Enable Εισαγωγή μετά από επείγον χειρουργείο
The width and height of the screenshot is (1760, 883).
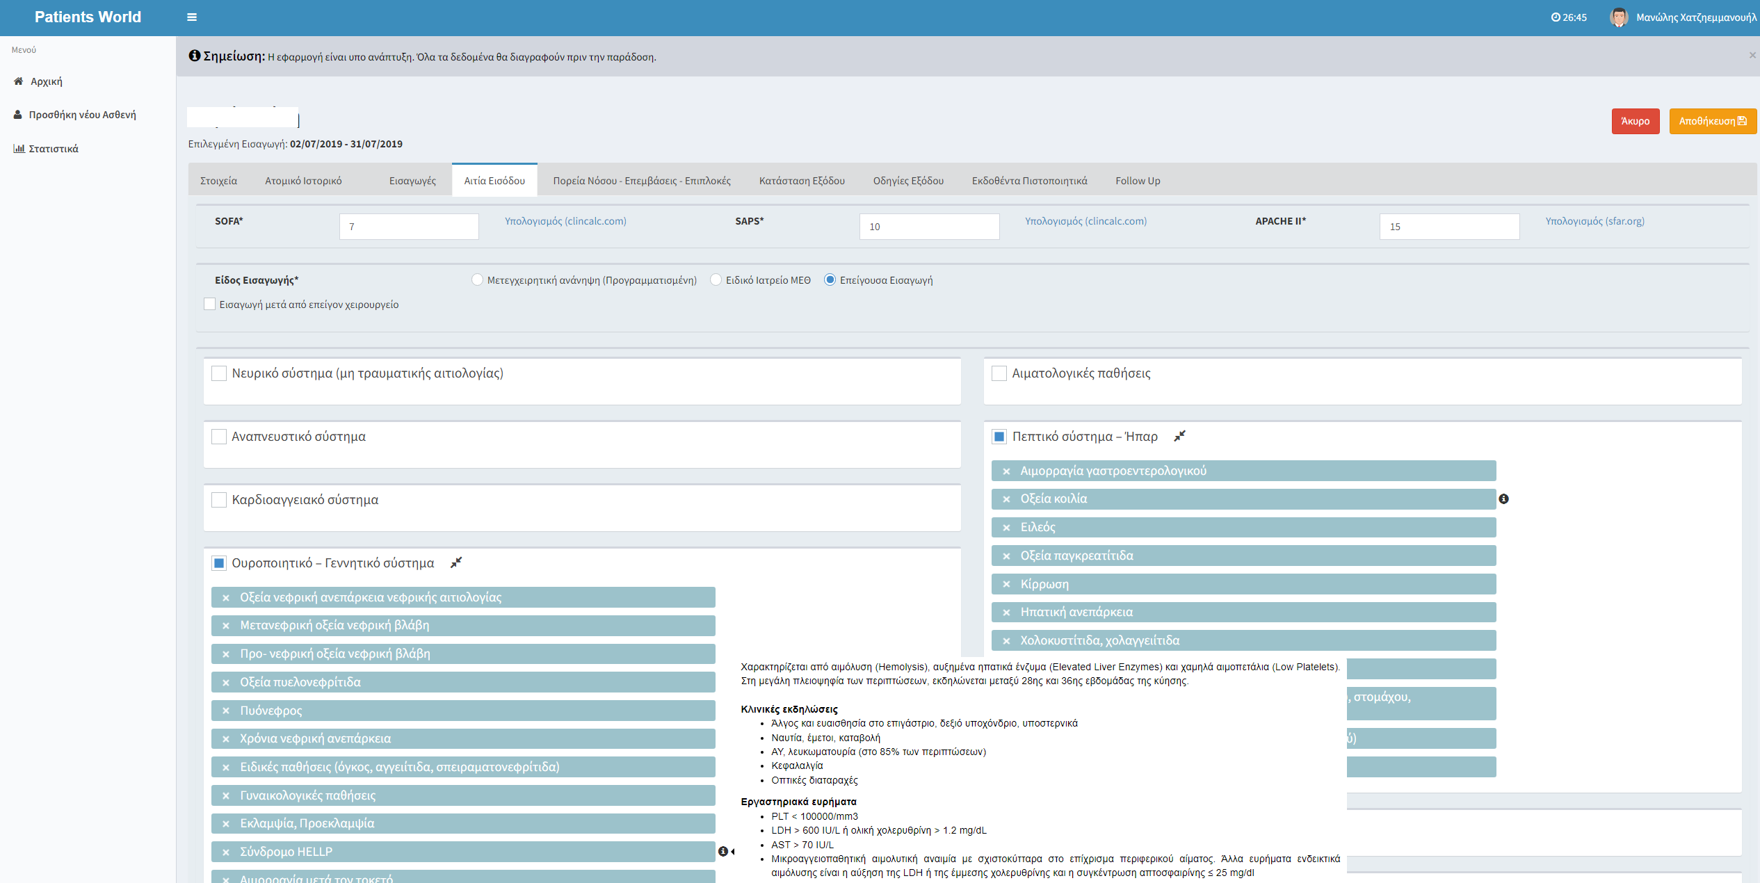(209, 305)
